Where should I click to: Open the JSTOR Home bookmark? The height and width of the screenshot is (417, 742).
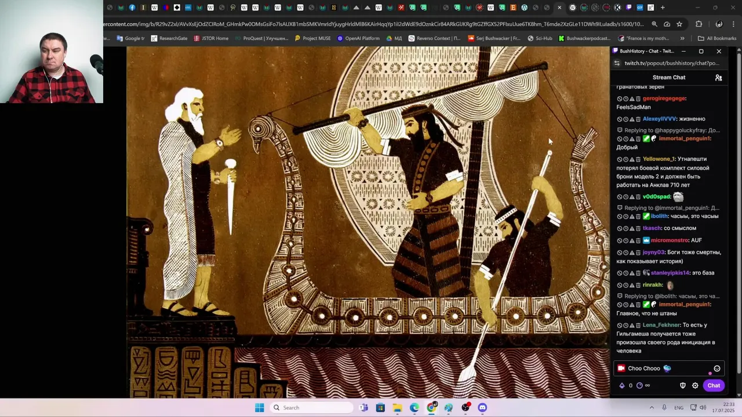coord(211,39)
